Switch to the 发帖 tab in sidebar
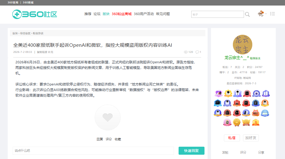 [x=225, y=153]
